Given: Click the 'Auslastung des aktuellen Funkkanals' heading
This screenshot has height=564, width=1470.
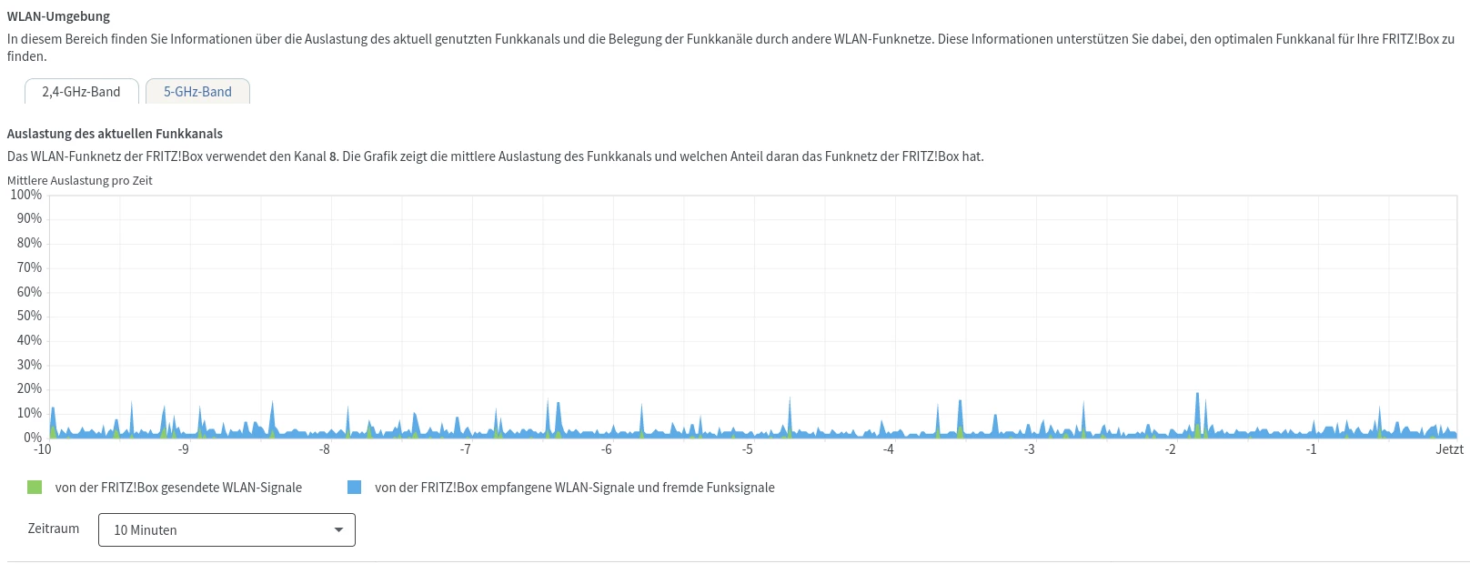Looking at the screenshot, I should point(115,134).
